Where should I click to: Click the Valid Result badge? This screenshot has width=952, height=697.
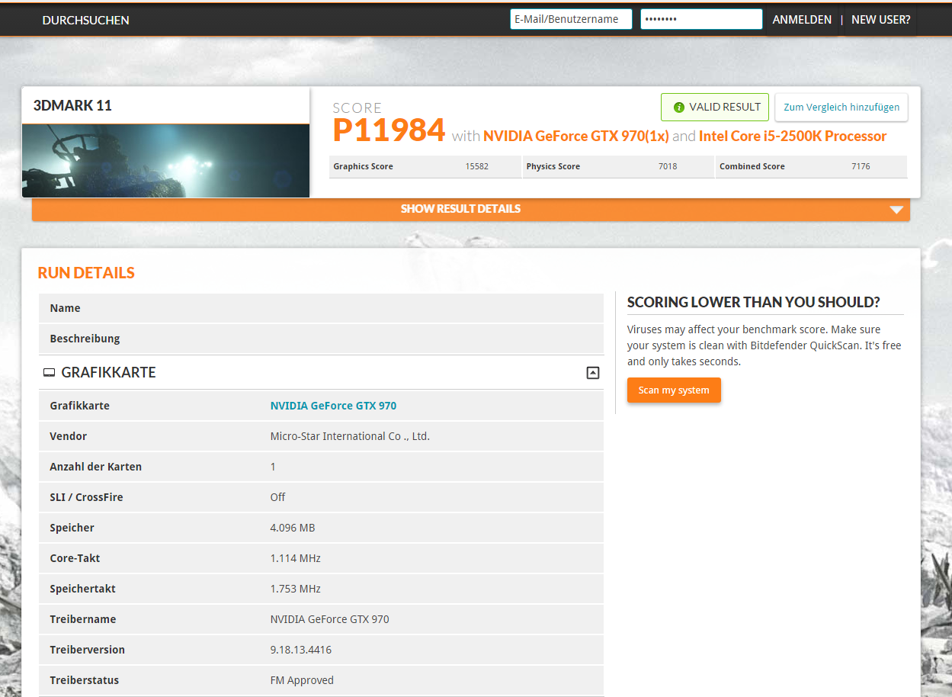tap(715, 108)
